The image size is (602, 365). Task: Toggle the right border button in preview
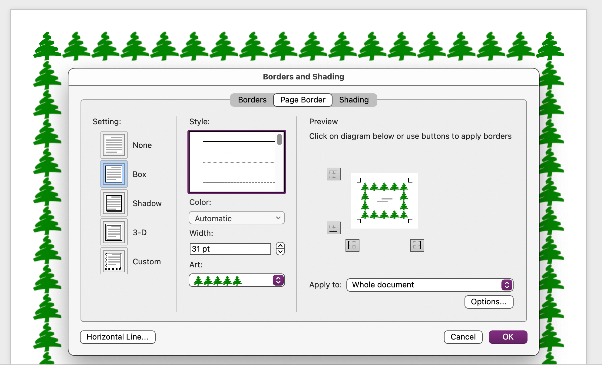pos(417,245)
